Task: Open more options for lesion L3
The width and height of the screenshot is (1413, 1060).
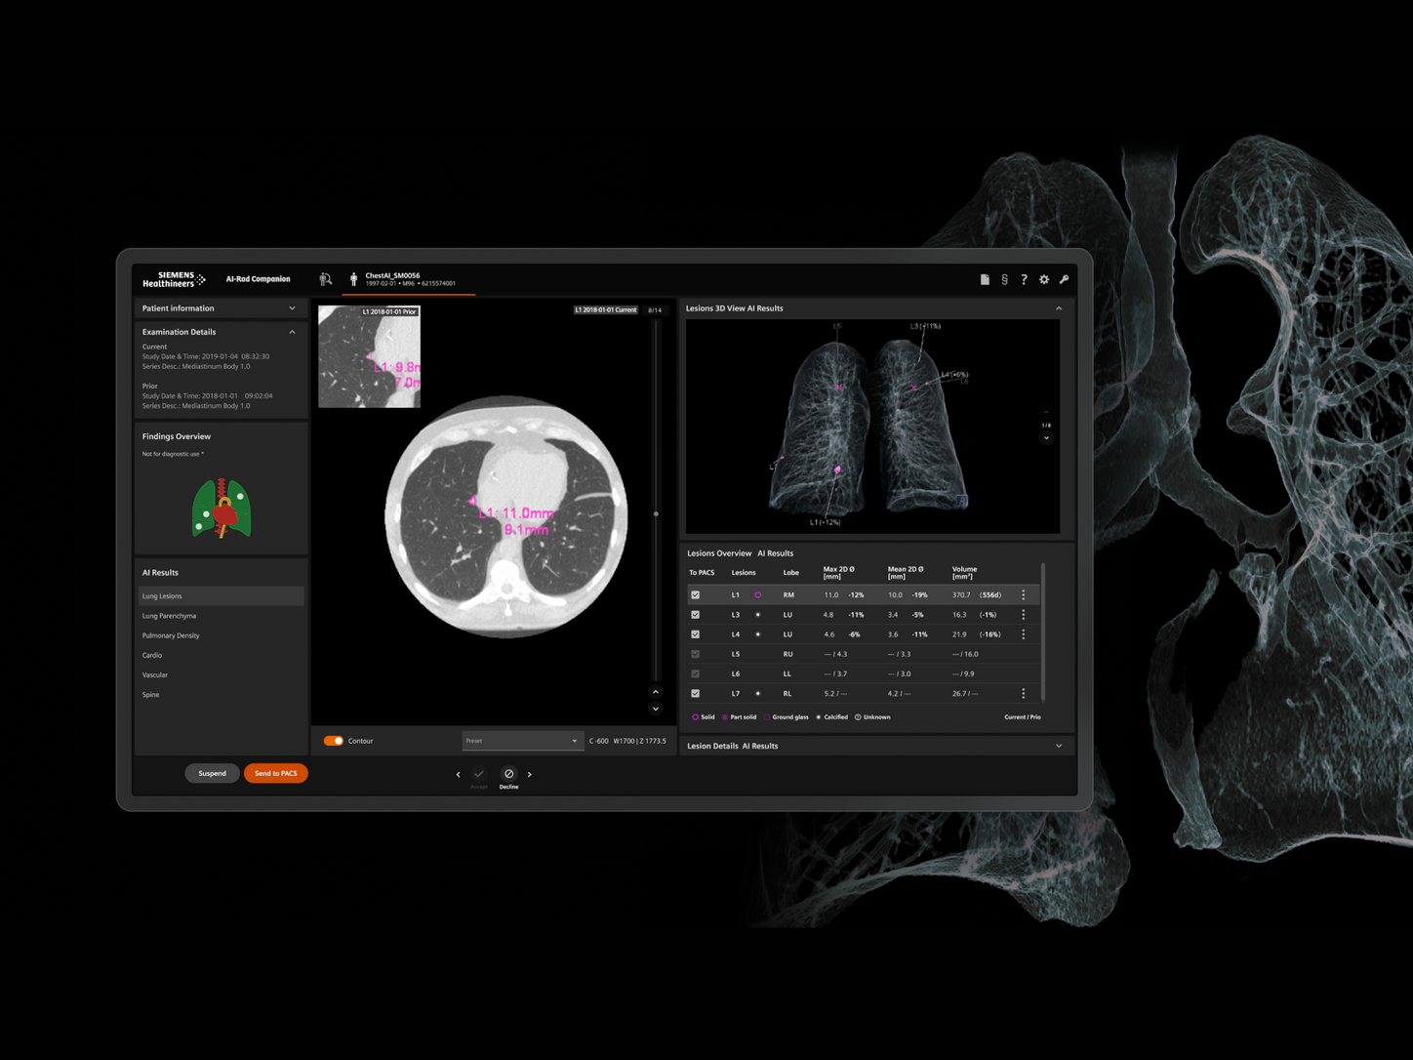Action: pos(1023,615)
